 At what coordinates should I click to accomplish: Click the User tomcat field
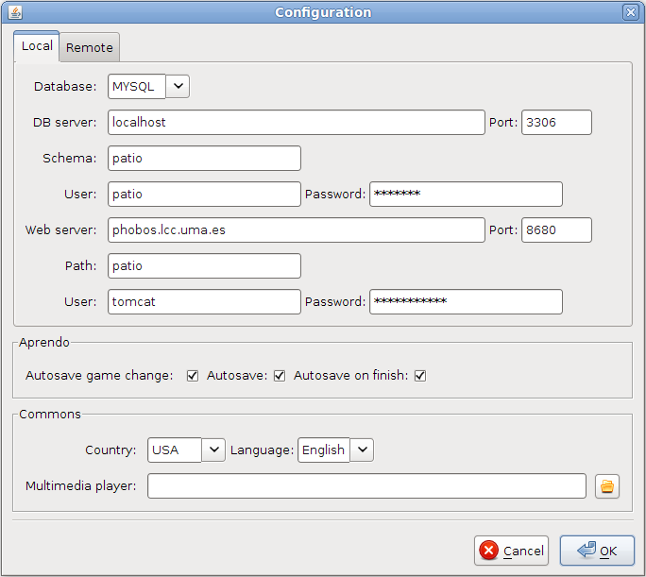(204, 301)
